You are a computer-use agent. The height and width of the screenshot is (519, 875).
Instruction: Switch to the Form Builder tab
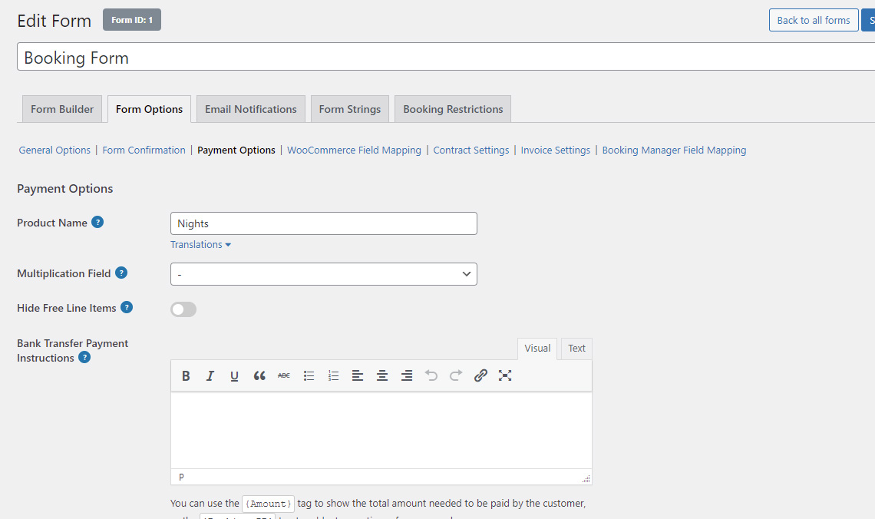pyautogui.click(x=62, y=109)
